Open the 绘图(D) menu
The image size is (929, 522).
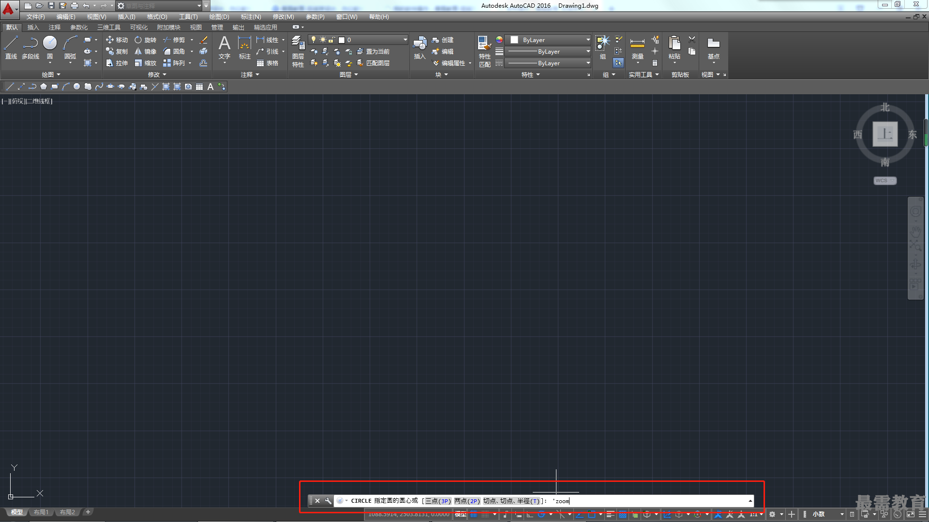(x=219, y=16)
